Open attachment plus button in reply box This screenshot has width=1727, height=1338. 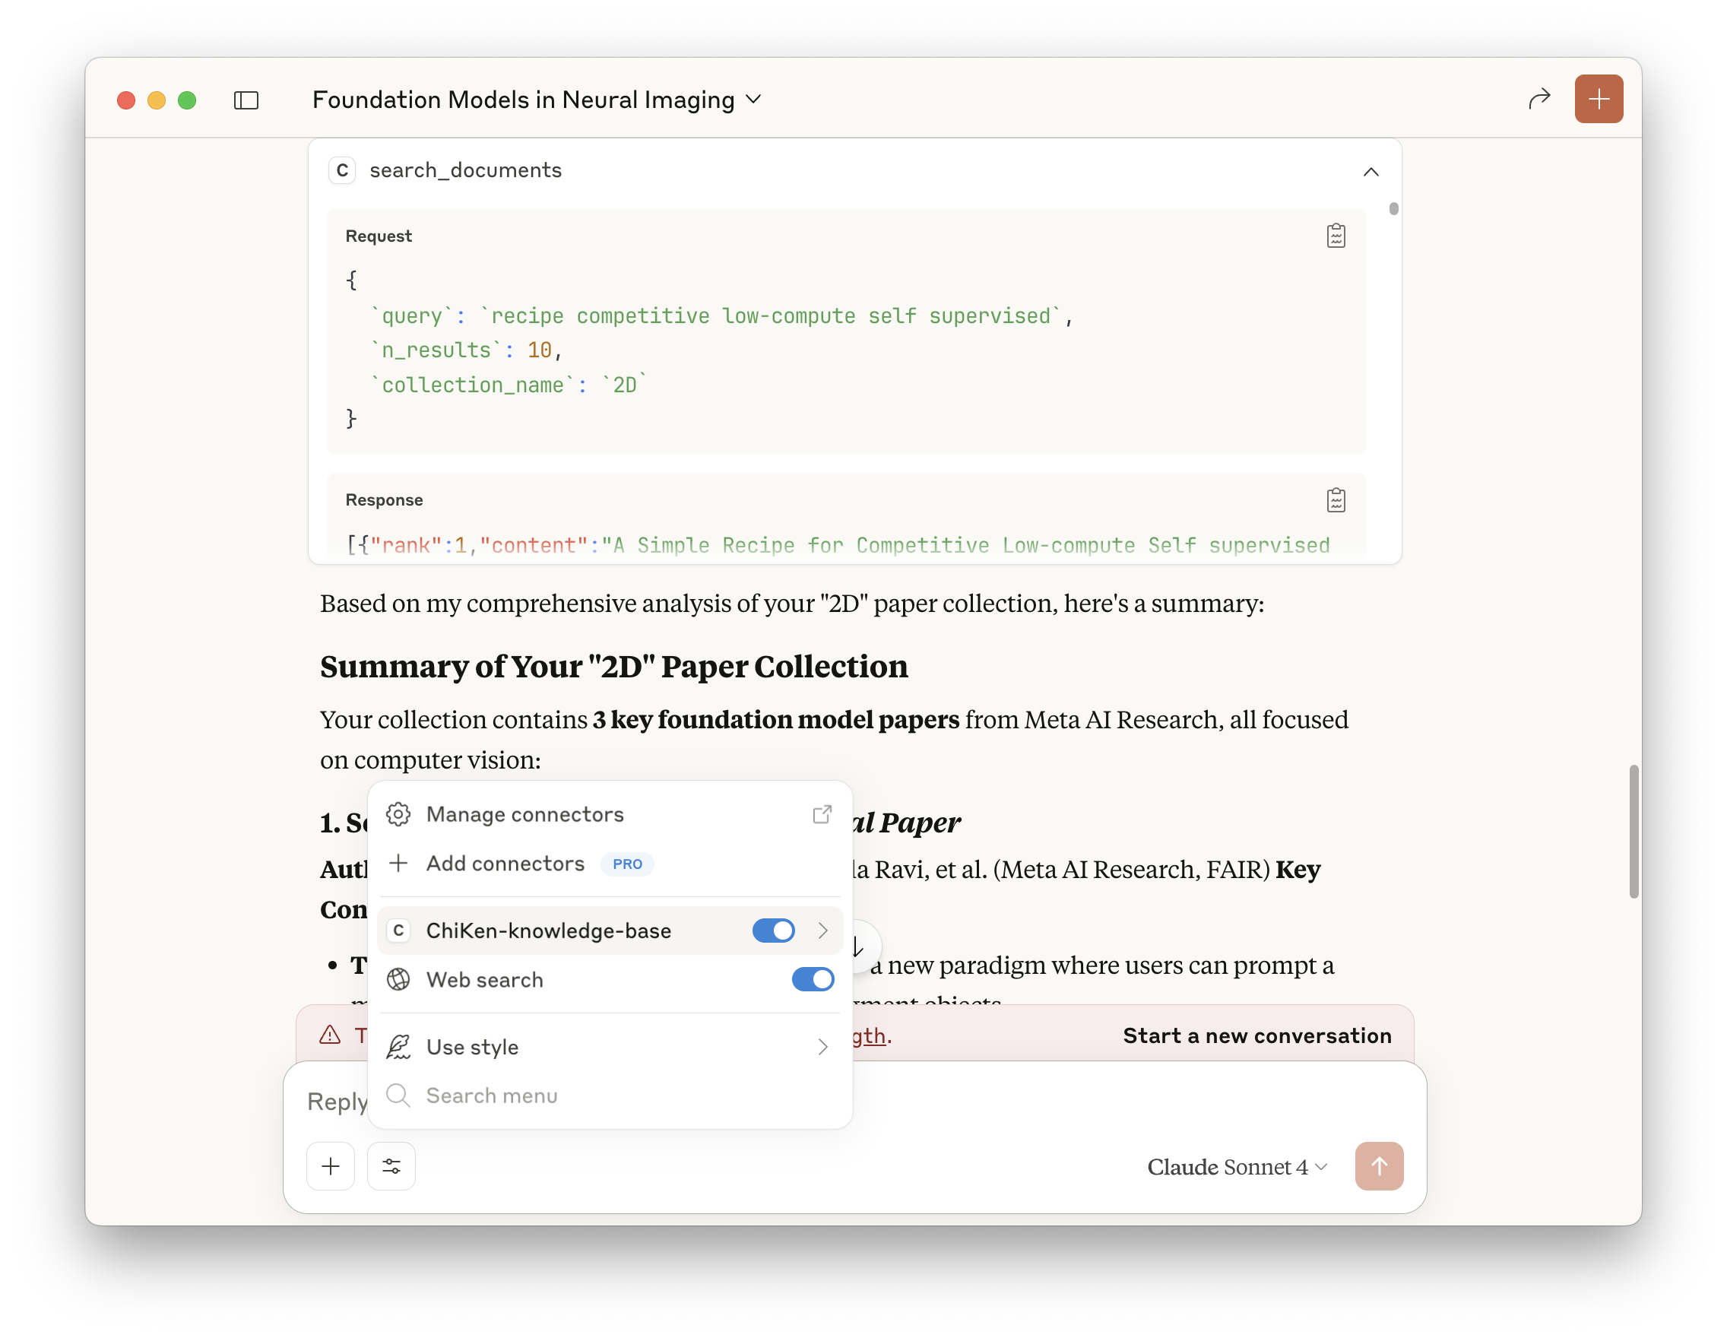coord(331,1165)
